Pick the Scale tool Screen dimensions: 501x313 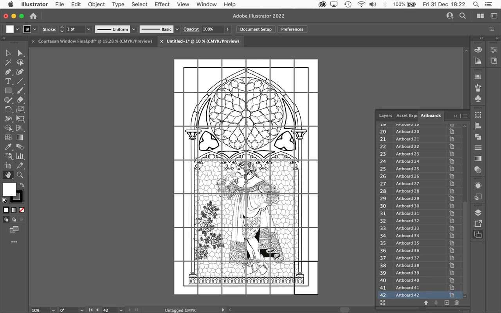(x=20, y=110)
